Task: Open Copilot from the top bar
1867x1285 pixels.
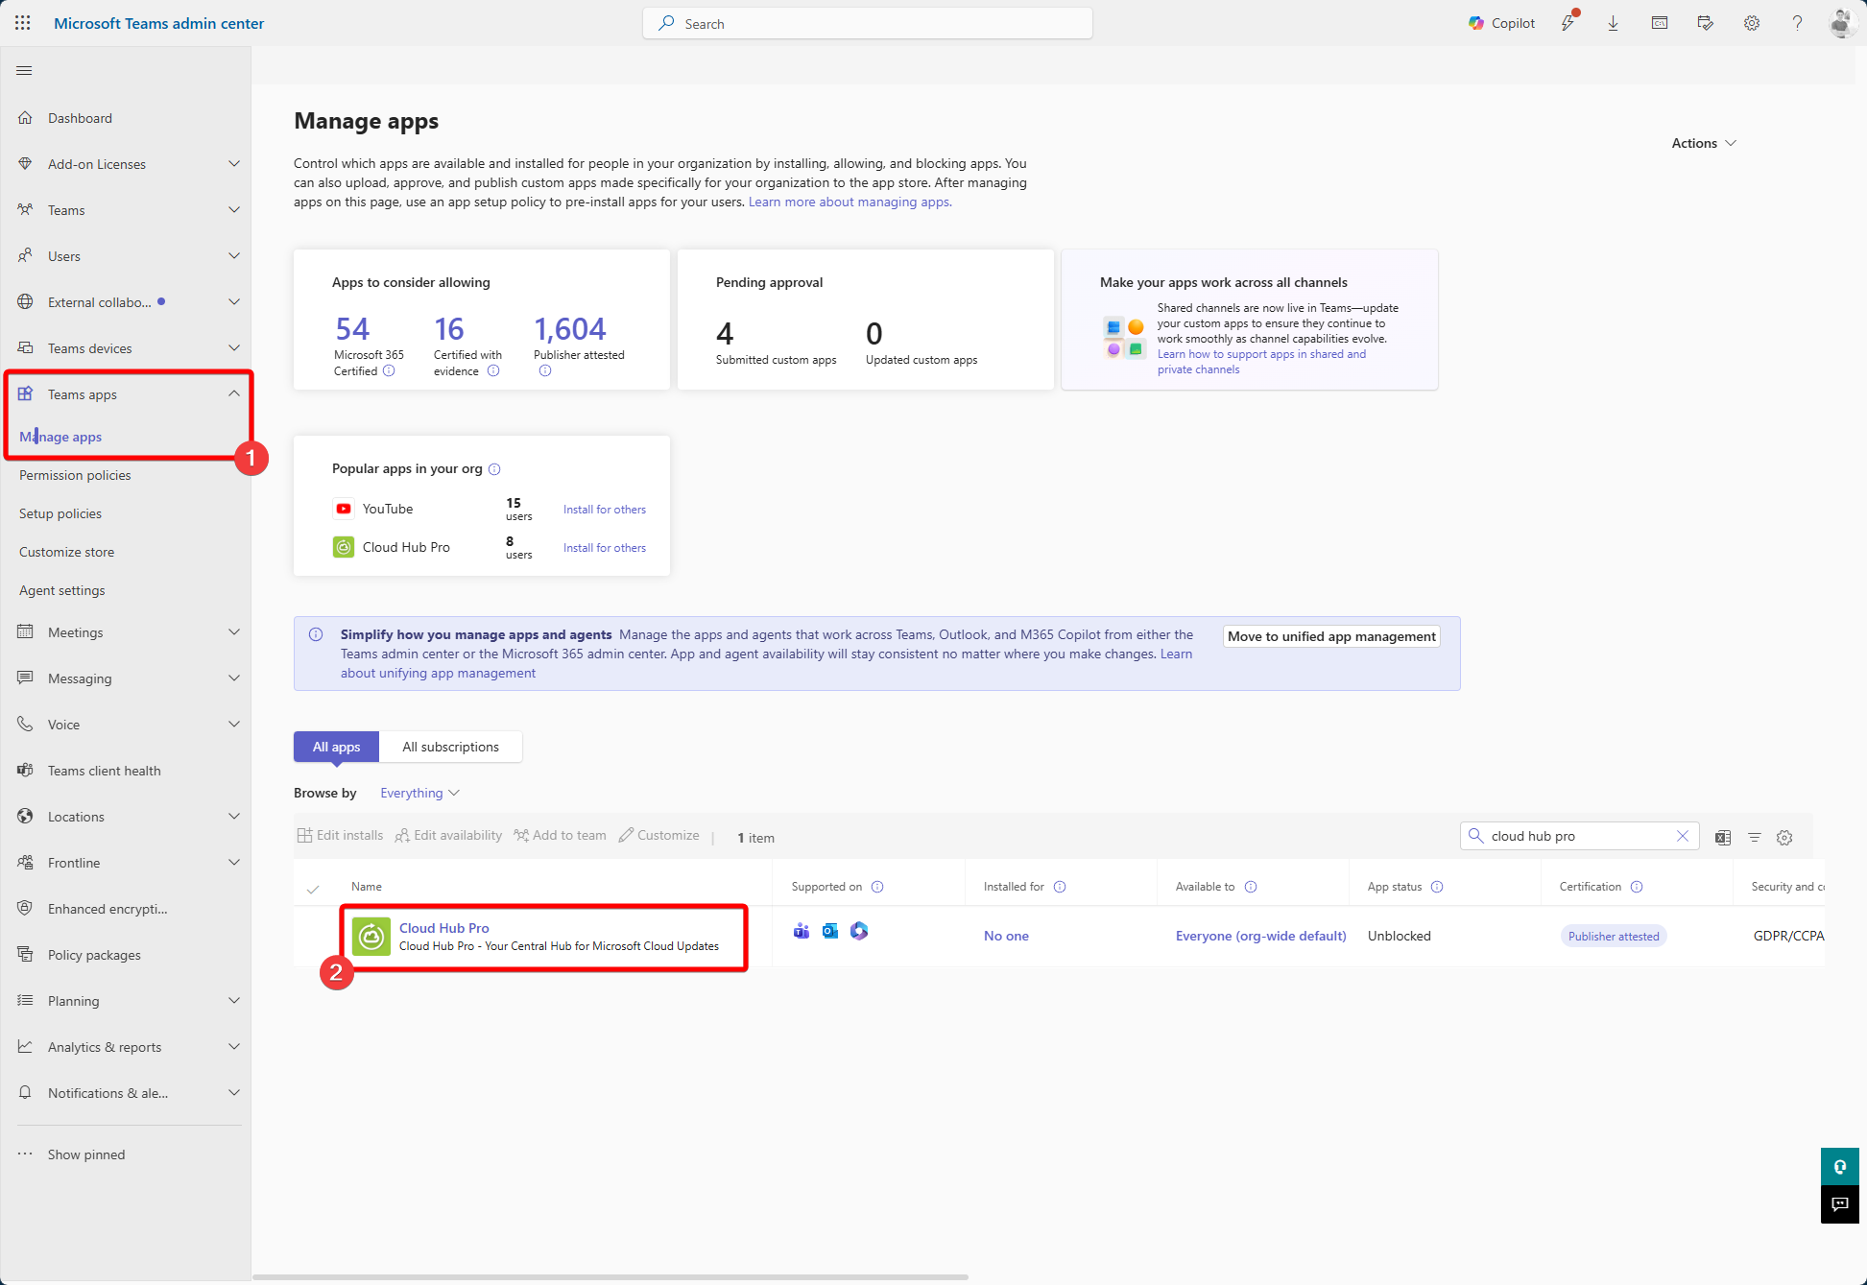Action: coord(1501,23)
